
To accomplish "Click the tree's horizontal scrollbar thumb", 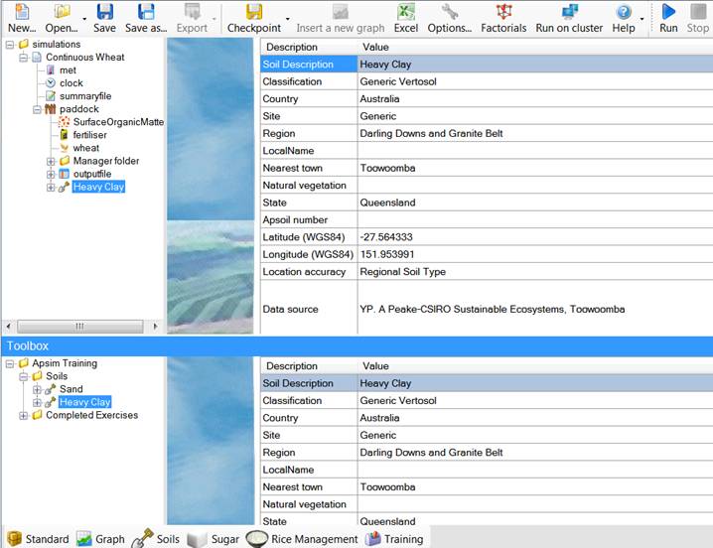I will click(80, 327).
